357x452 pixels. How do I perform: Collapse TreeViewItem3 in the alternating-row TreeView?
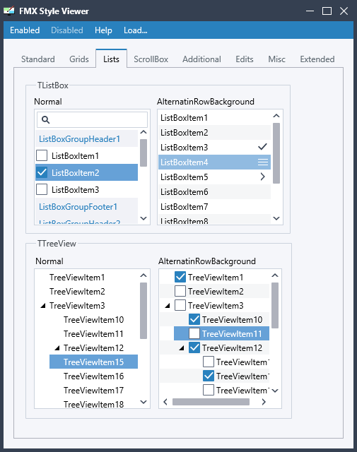tap(168, 306)
